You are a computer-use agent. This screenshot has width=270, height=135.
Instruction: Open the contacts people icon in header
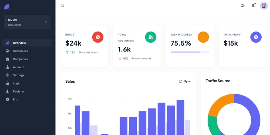tap(242, 6)
